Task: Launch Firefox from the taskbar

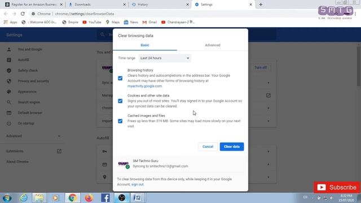Action: pyautogui.click(x=89, y=198)
